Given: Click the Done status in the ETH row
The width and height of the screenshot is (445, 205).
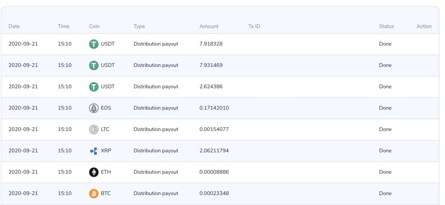Looking at the screenshot, I should [385, 172].
